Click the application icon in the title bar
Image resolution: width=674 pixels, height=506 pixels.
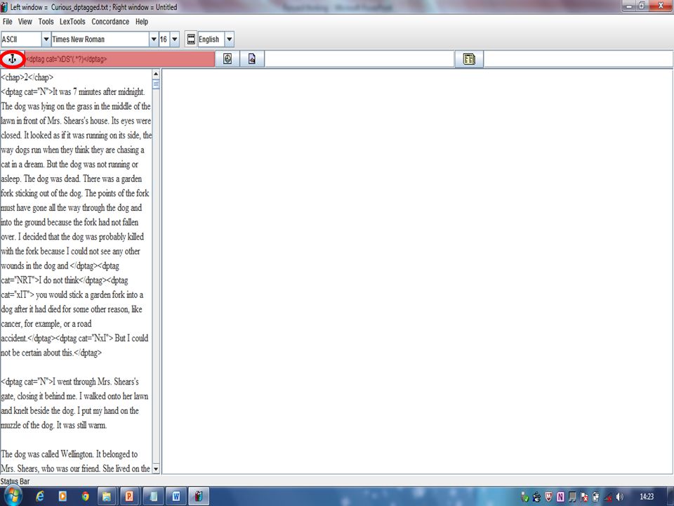point(4,7)
